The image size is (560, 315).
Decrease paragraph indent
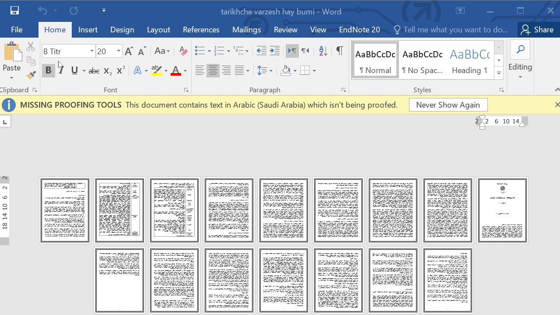pos(261,51)
